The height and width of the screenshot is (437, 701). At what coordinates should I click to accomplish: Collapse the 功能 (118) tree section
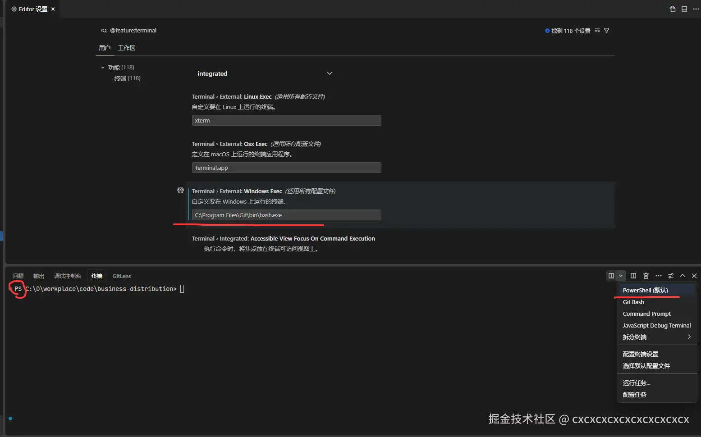(102, 67)
